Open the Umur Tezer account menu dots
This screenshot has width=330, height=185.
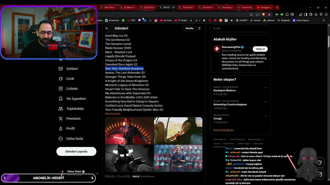97,173
